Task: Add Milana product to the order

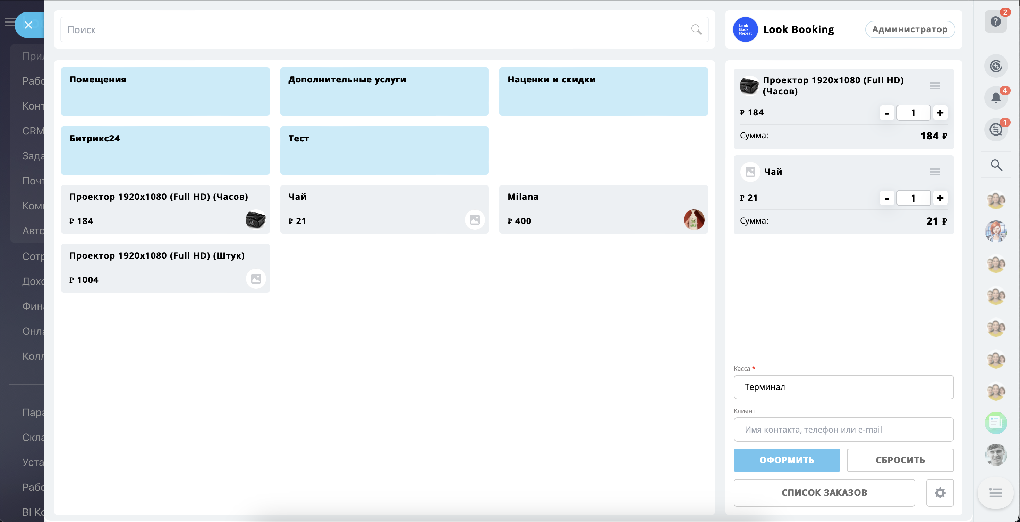Action: click(x=603, y=209)
